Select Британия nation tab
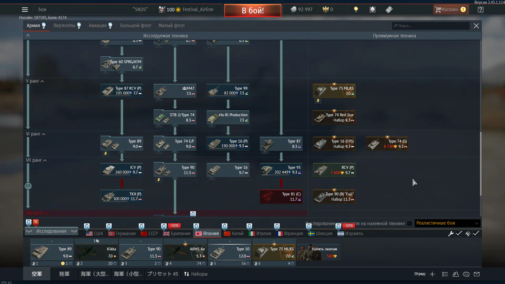 (177, 234)
